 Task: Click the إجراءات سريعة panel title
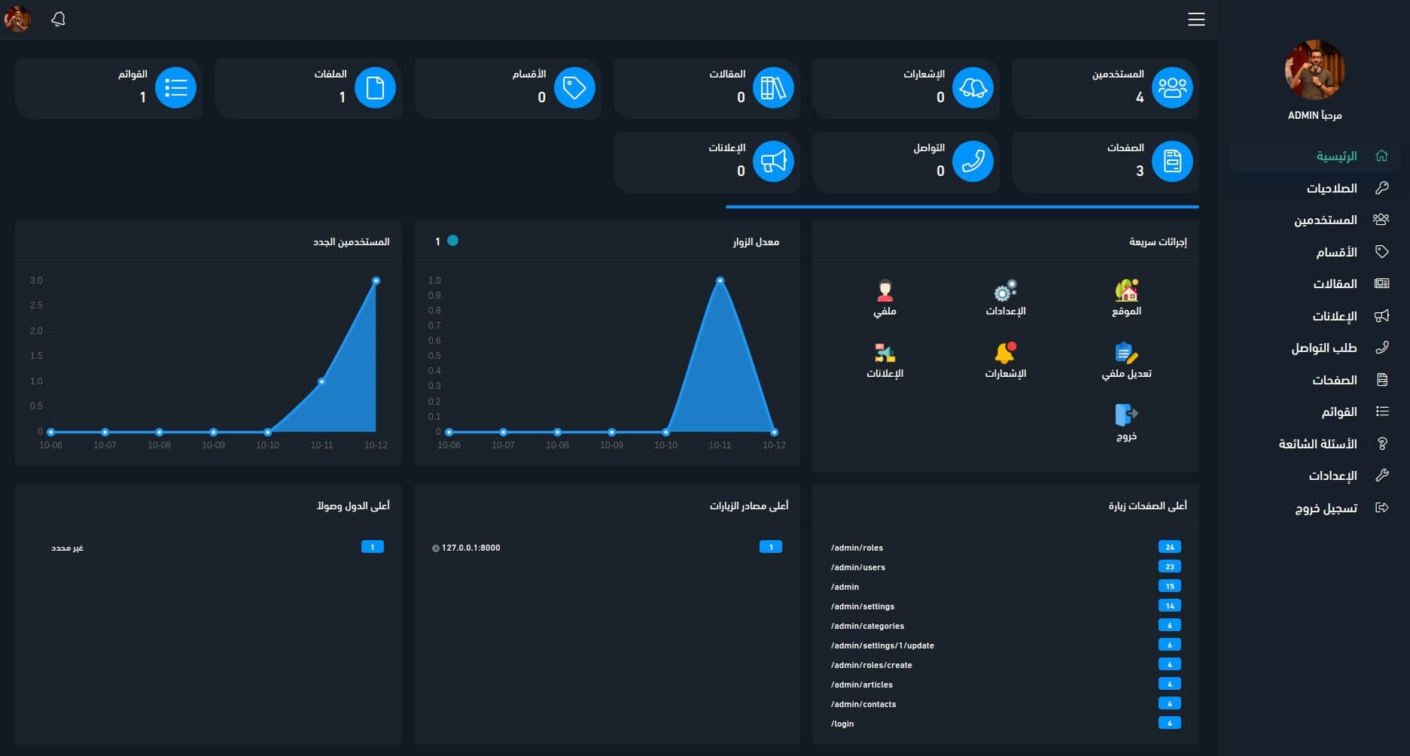tap(1158, 241)
